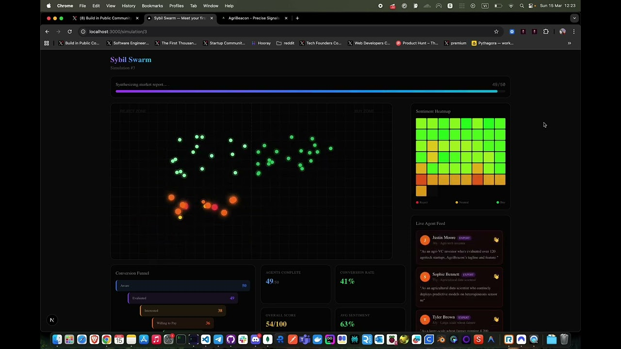This screenshot has height=349, width=621.
Task: Show hidden bookmarks with the double chevron
Action: 570,43
